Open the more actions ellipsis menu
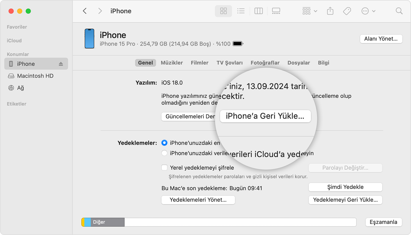Image resolution: width=411 pixels, height=235 pixels. (x=368, y=11)
